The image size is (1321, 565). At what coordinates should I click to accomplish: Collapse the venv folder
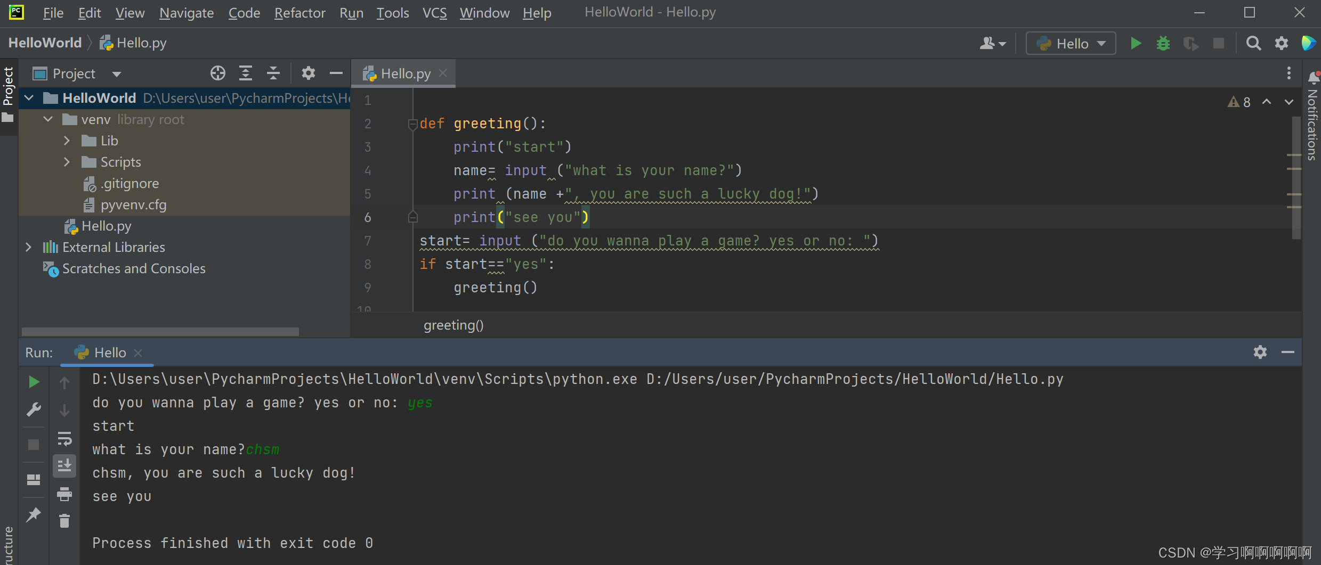(x=48, y=119)
